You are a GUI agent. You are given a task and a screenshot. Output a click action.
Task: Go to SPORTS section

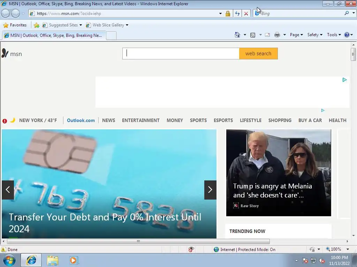[198, 120]
